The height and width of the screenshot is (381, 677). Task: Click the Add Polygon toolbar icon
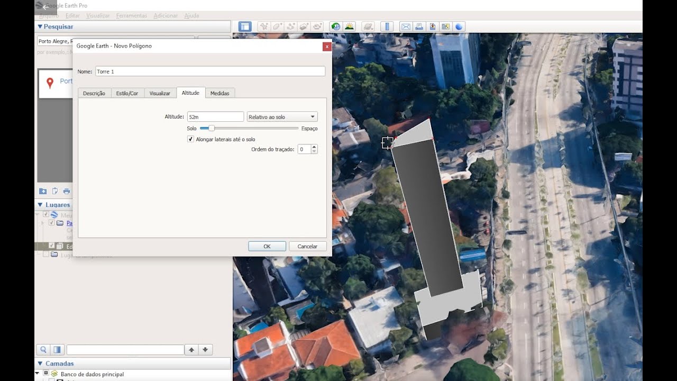coord(277,26)
